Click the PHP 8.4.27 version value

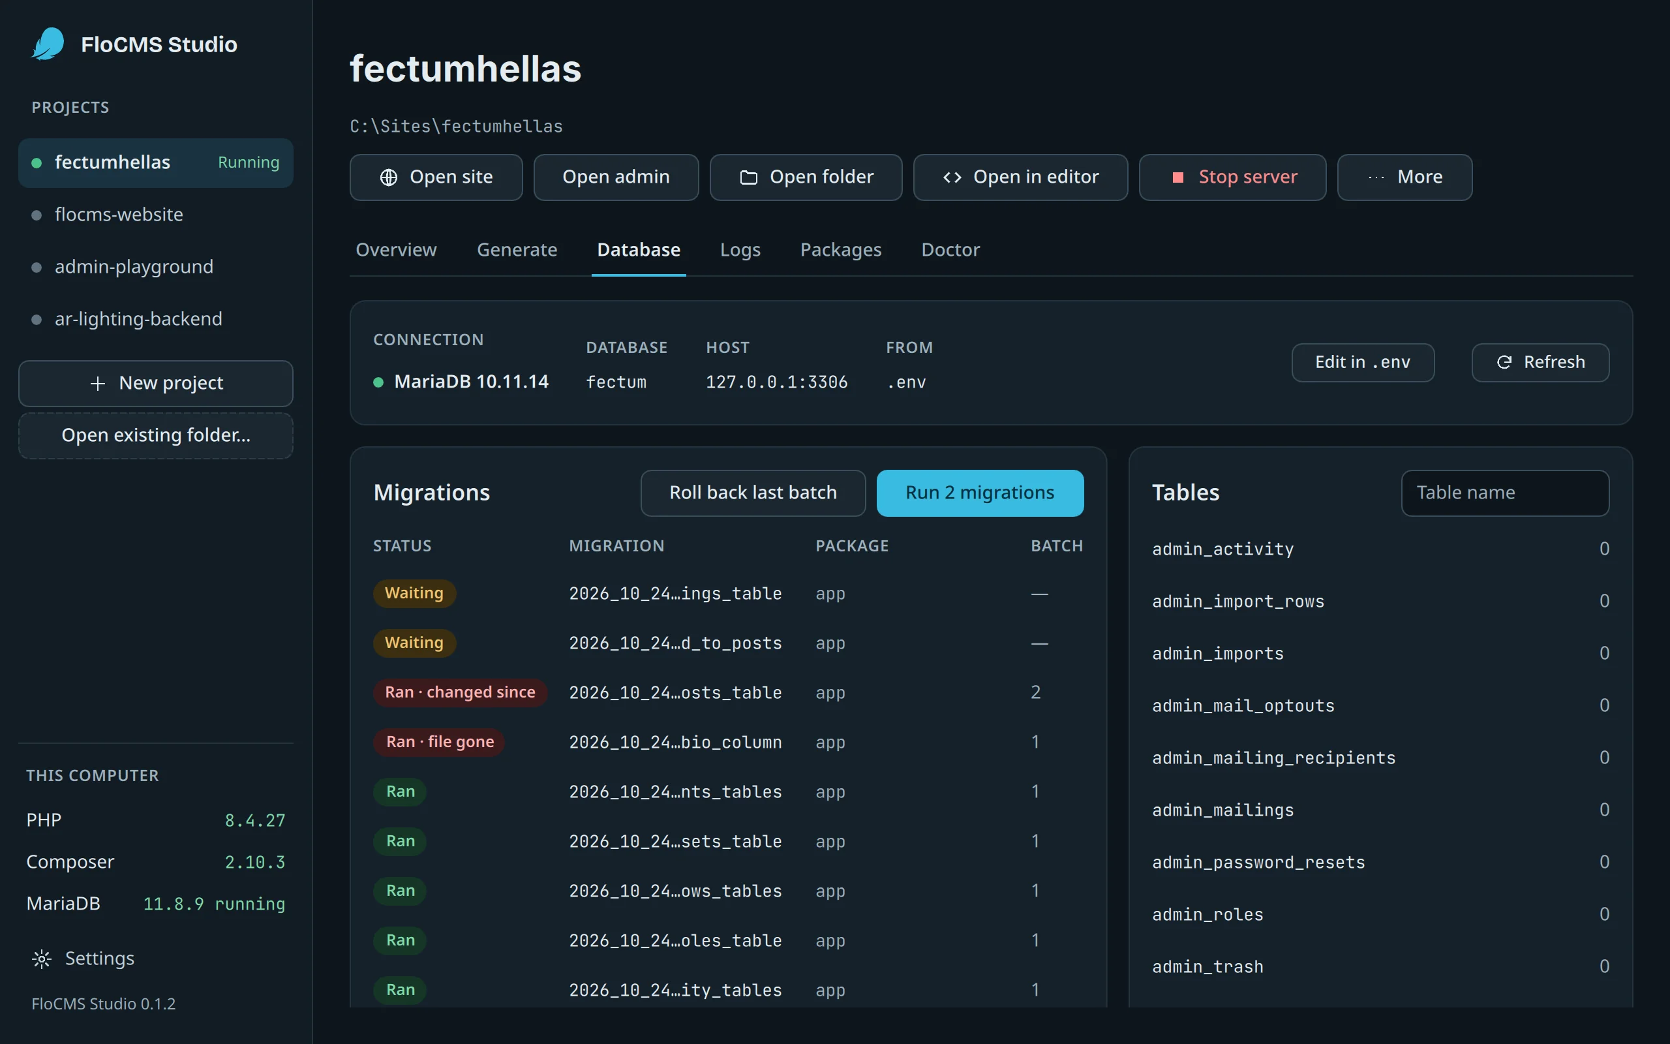(x=254, y=821)
